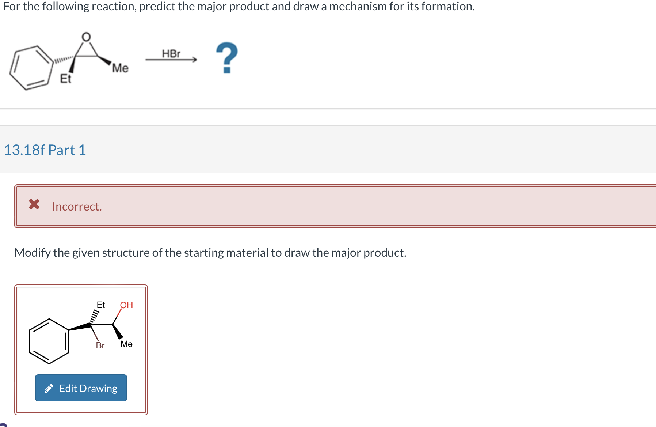This screenshot has height=427, width=656.
Task: Click the Incorrect feedback banner
Action: [219, 206]
